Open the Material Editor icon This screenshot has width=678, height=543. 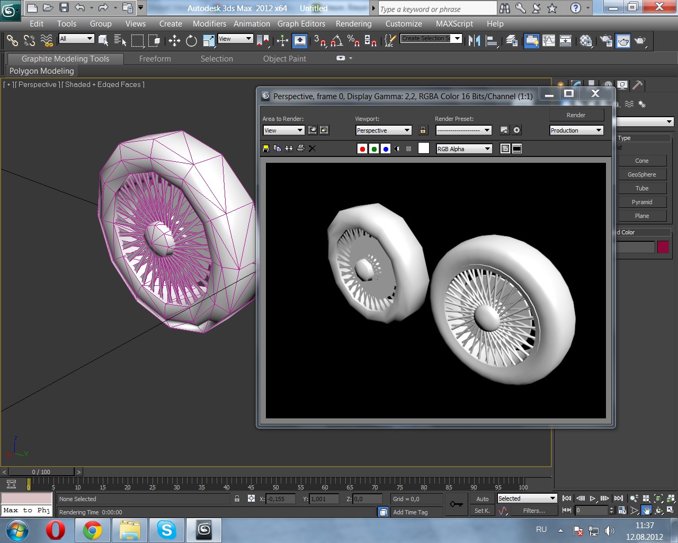[x=586, y=41]
